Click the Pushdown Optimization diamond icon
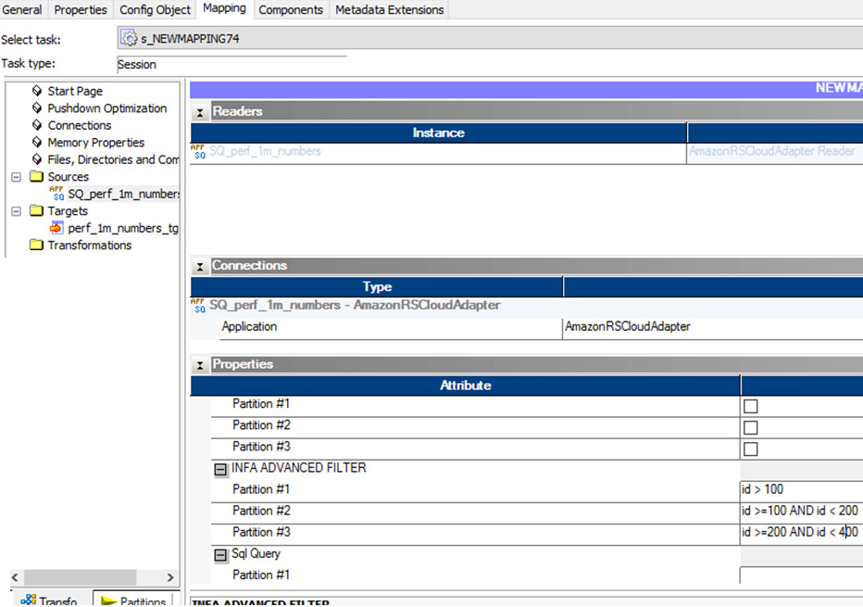Image resolution: width=863 pixels, height=607 pixels. [x=37, y=108]
